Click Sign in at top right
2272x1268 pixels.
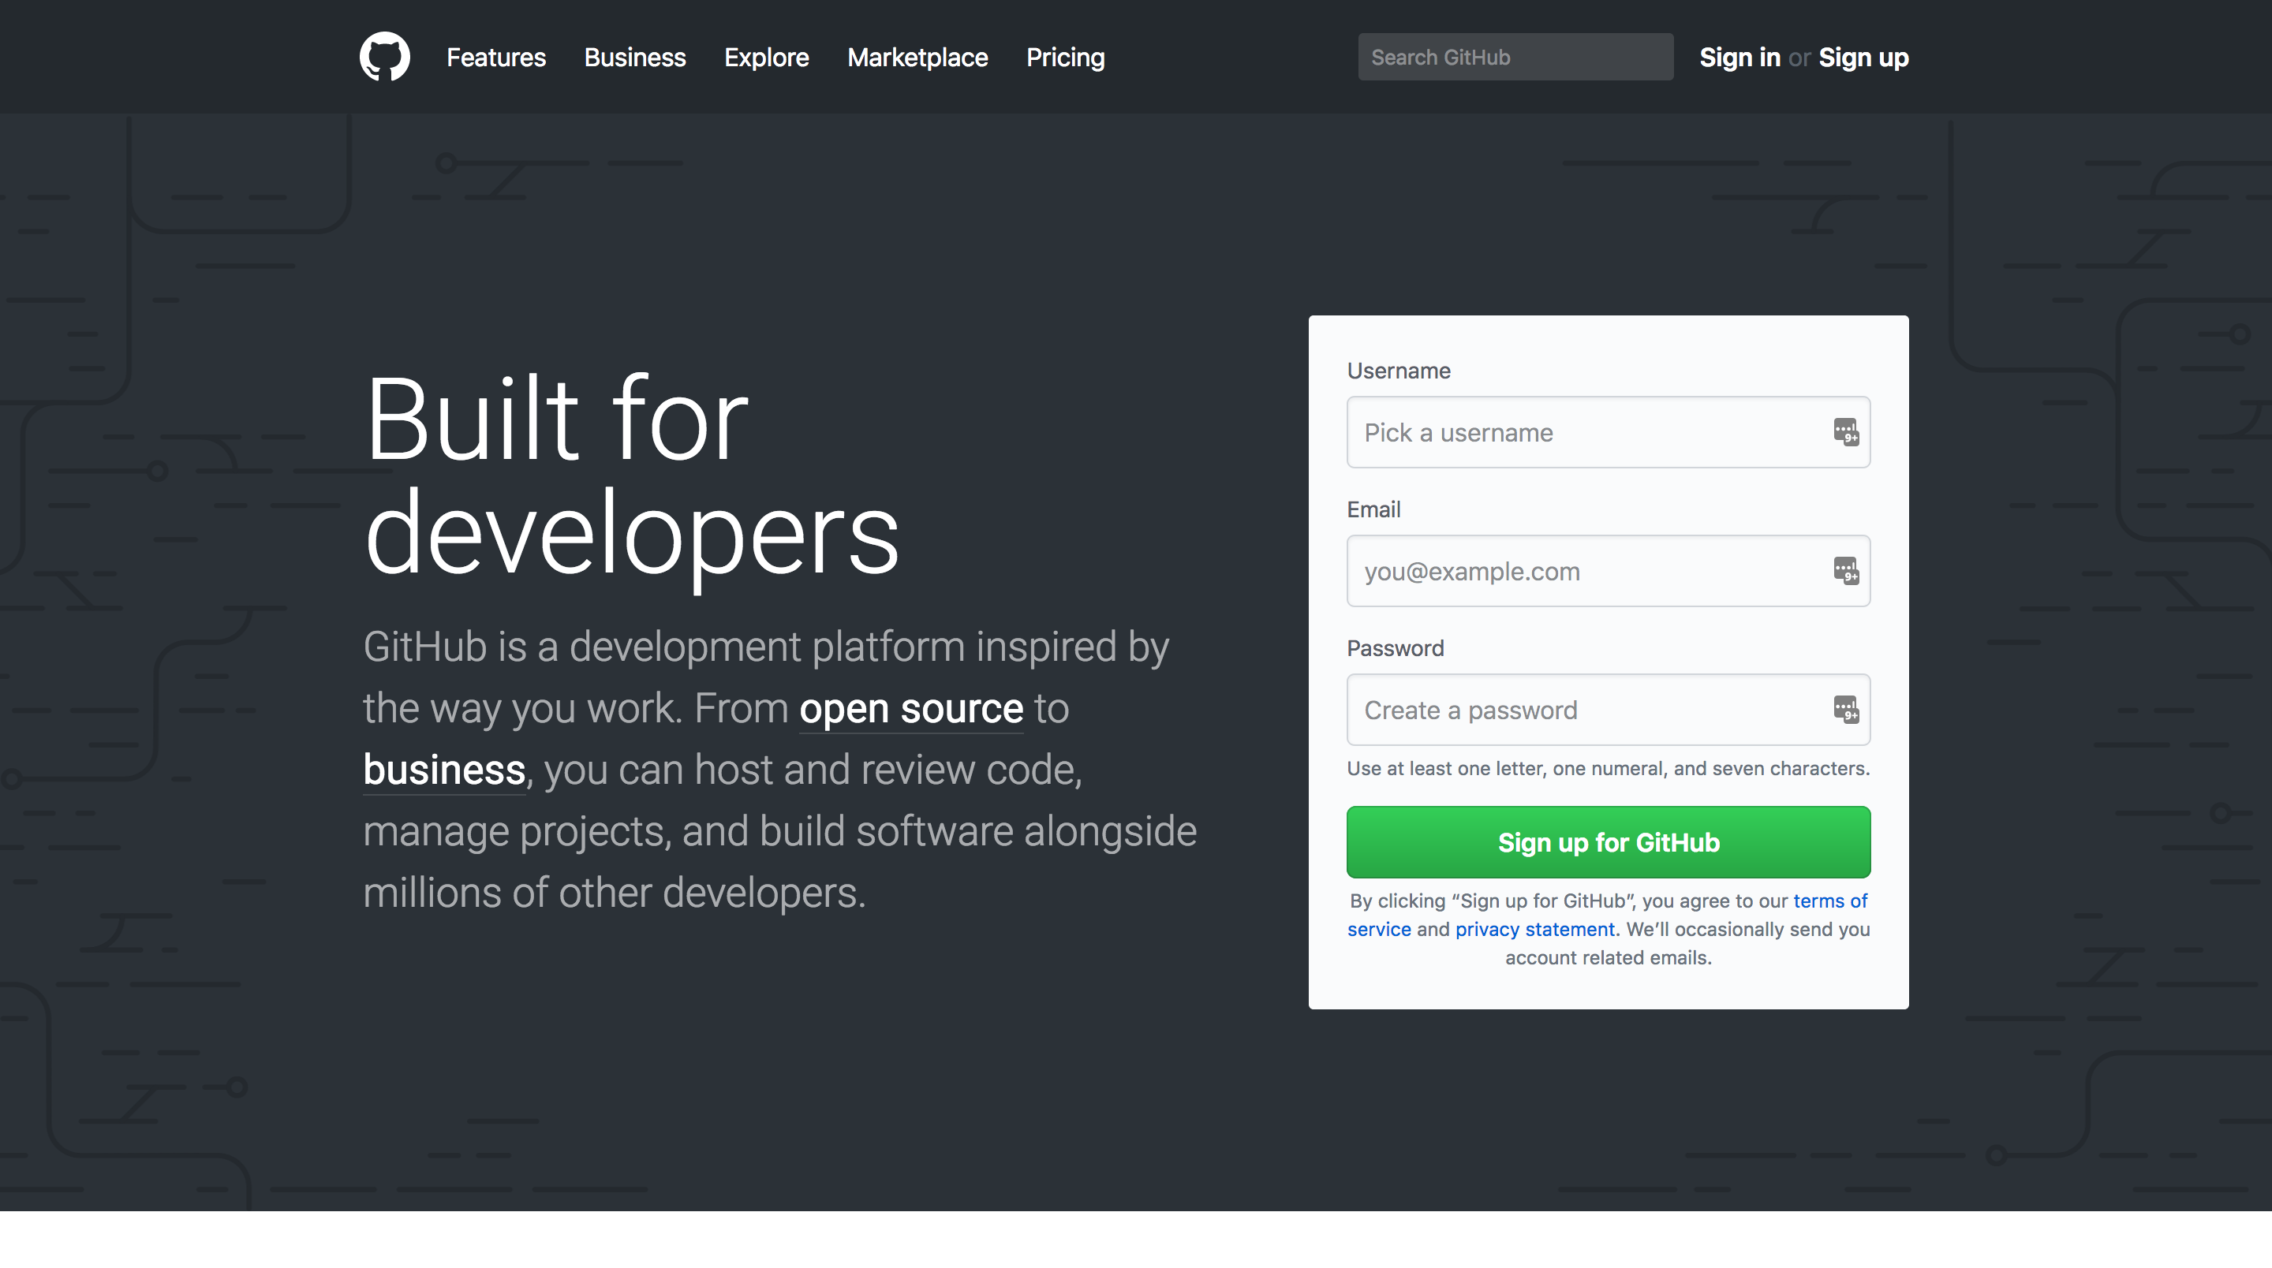(1739, 58)
